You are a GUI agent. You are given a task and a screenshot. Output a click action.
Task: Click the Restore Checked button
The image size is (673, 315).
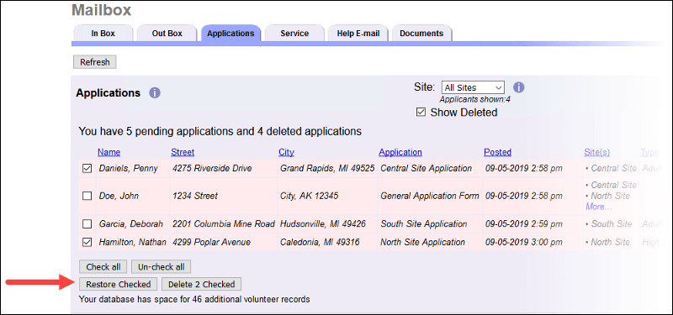click(118, 284)
